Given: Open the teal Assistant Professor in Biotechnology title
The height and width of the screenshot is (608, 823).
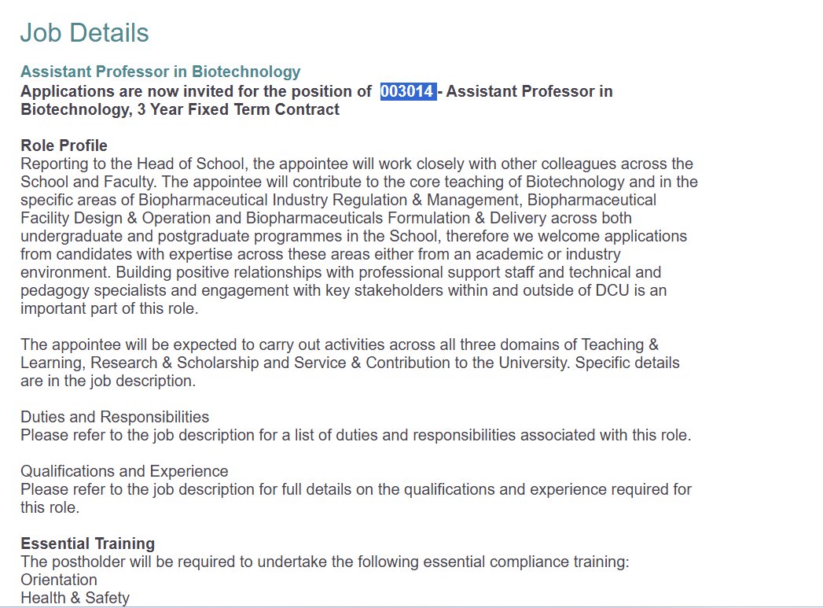Looking at the screenshot, I should [x=160, y=72].
